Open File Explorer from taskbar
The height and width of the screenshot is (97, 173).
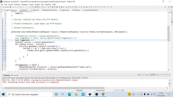click(x=76, y=94)
